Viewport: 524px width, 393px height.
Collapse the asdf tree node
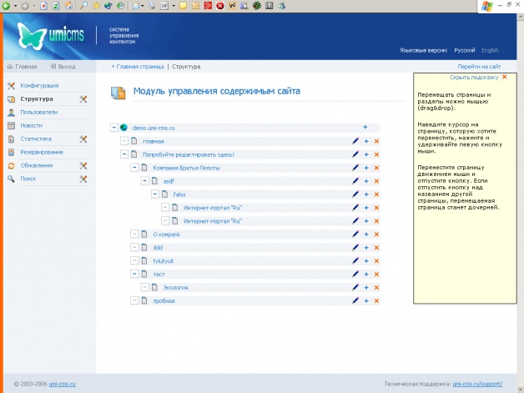tap(144, 181)
